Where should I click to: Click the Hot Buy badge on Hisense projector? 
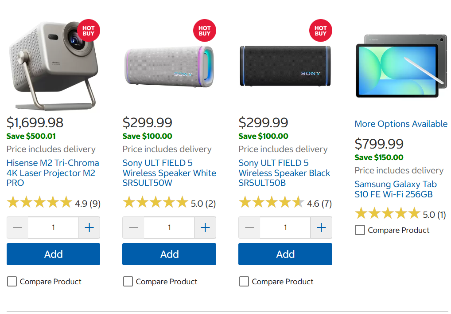(89, 31)
